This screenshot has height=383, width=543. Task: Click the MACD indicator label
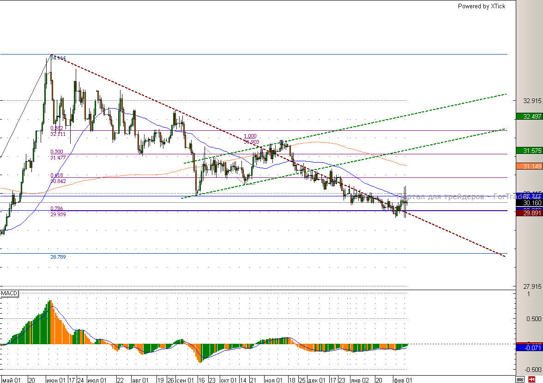[x=9, y=293]
